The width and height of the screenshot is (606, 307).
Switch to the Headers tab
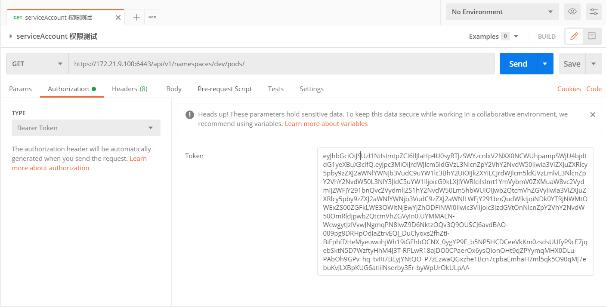[130, 89]
